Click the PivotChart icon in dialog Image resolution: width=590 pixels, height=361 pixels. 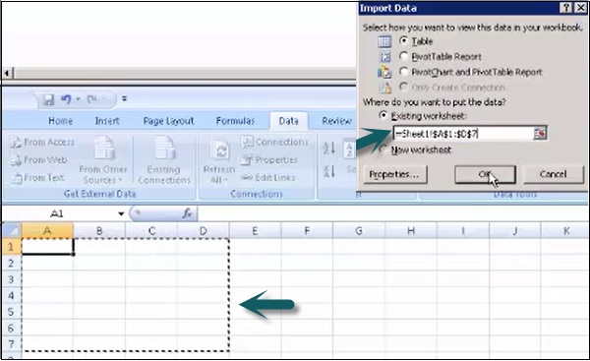[384, 72]
